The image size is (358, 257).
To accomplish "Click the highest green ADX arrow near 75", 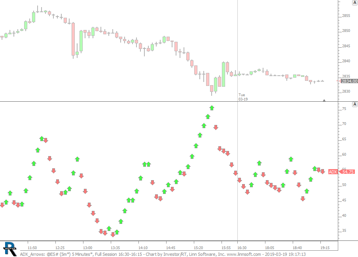I will coord(212,108).
